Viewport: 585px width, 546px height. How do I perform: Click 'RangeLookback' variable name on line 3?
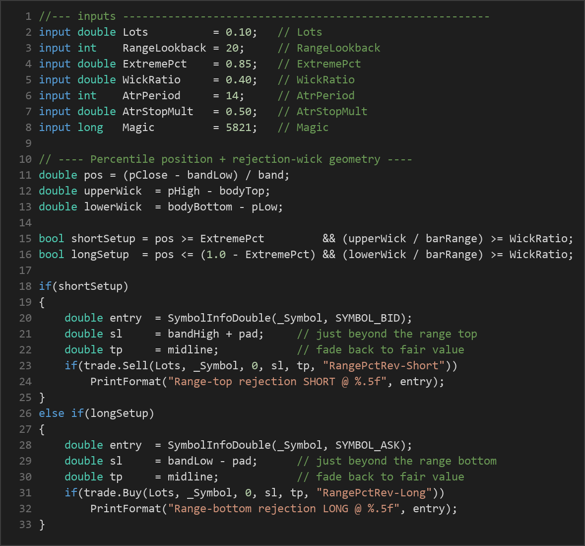tap(165, 48)
